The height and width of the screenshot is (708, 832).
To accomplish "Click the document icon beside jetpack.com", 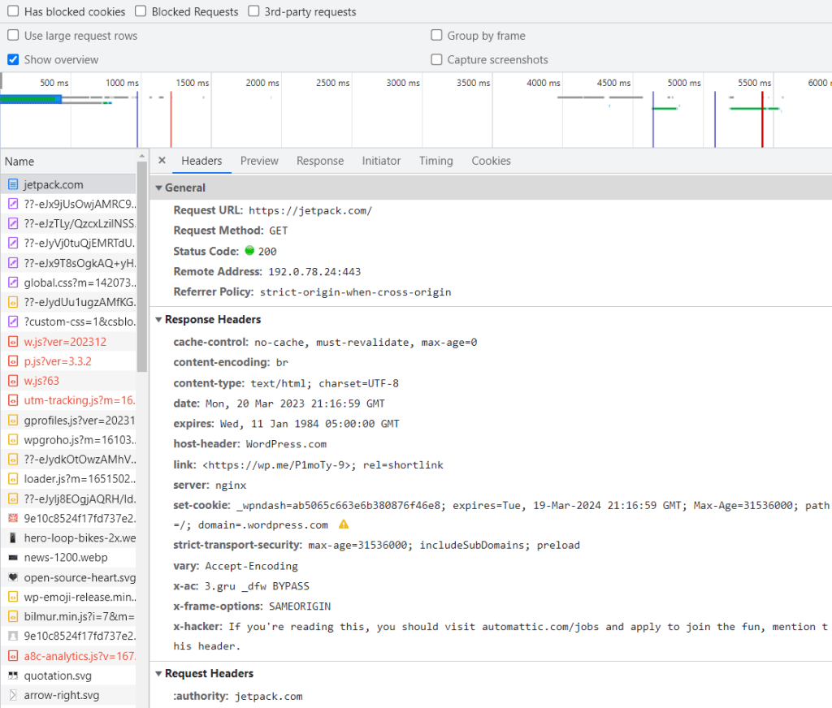I will [13, 184].
